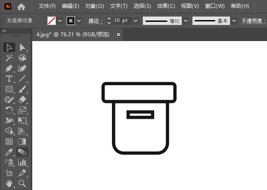
Task: Select the Scale tool
Action: tap(22, 110)
